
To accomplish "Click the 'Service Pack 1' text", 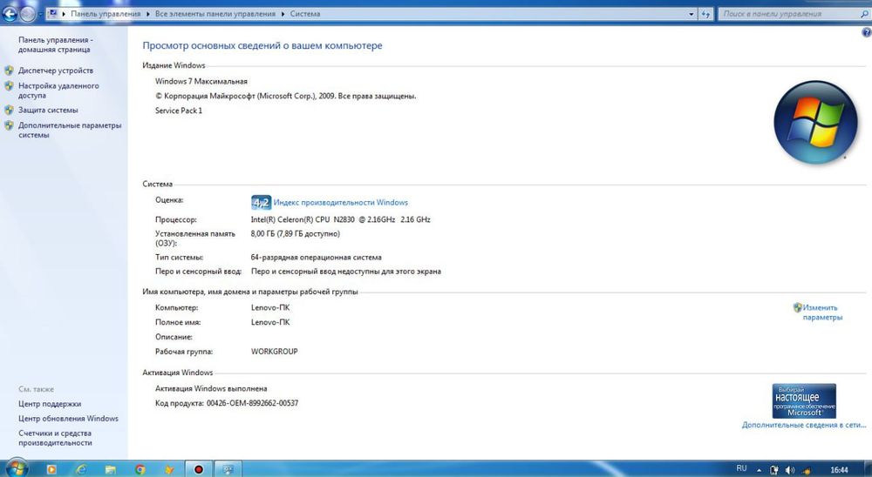I will coord(179,111).
